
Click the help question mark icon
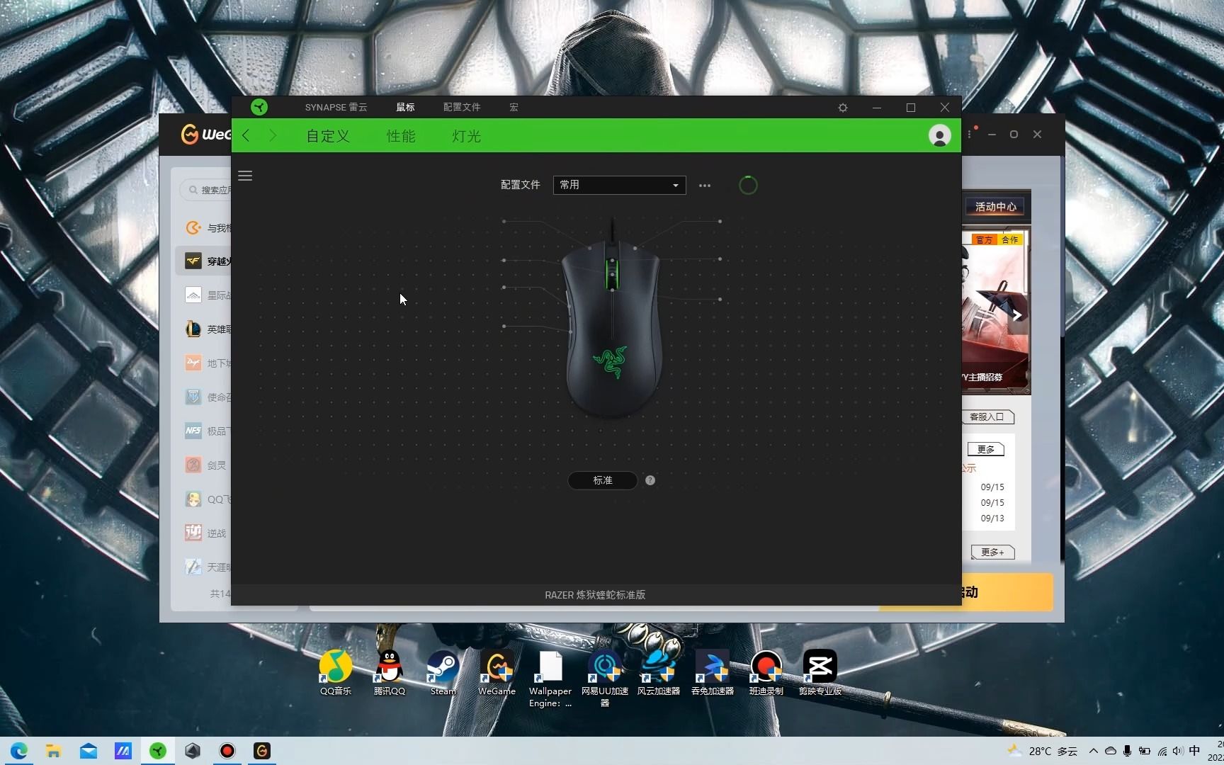[650, 480]
